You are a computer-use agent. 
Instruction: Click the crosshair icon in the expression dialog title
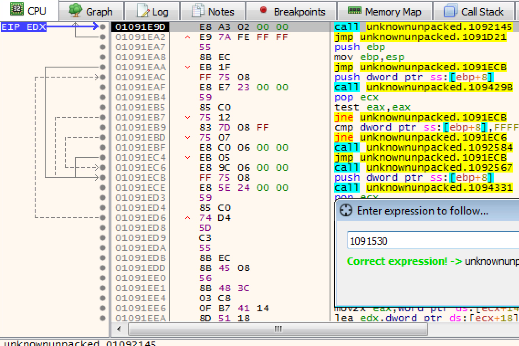point(346,210)
